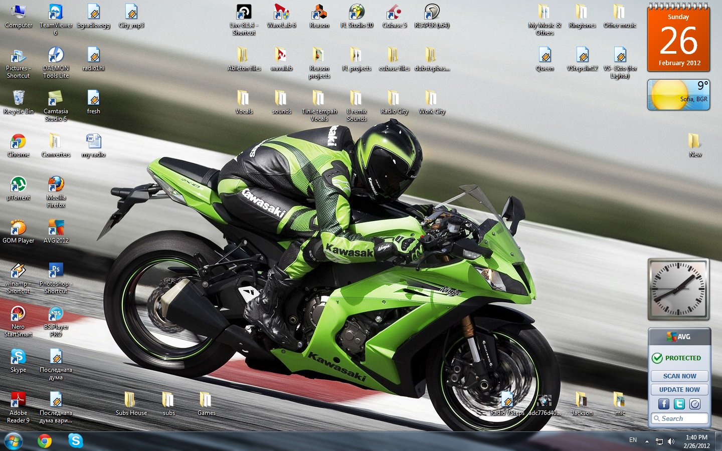Open Photoshop shortcut
The width and height of the screenshot is (722, 451).
tap(56, 278)
